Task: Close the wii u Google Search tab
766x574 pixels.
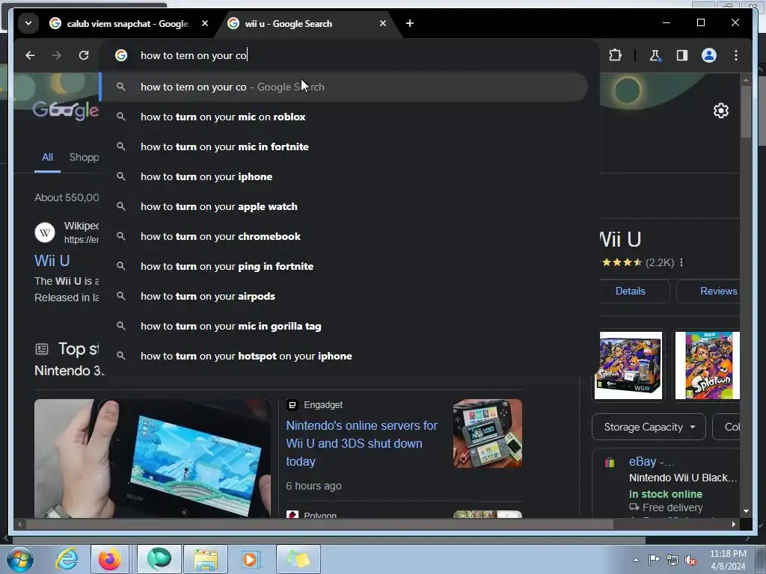Action: 383,23
